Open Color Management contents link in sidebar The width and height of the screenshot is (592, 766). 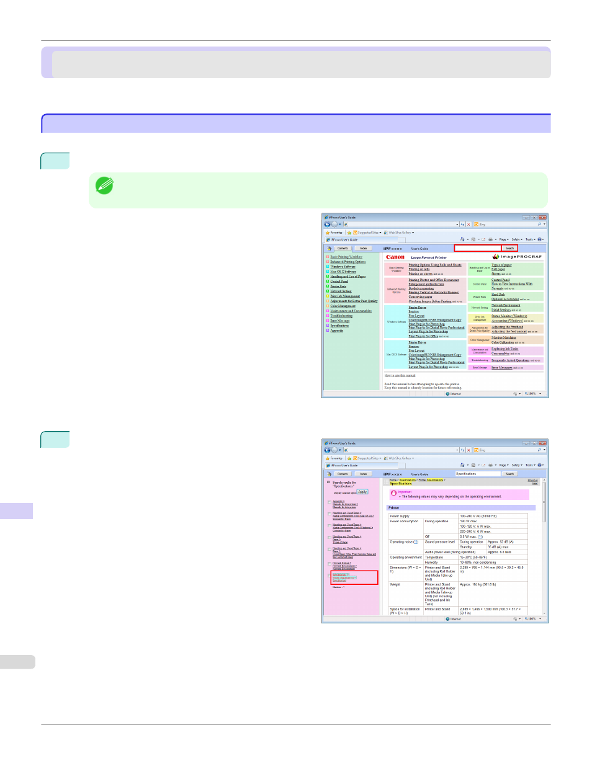click(343, 306)
